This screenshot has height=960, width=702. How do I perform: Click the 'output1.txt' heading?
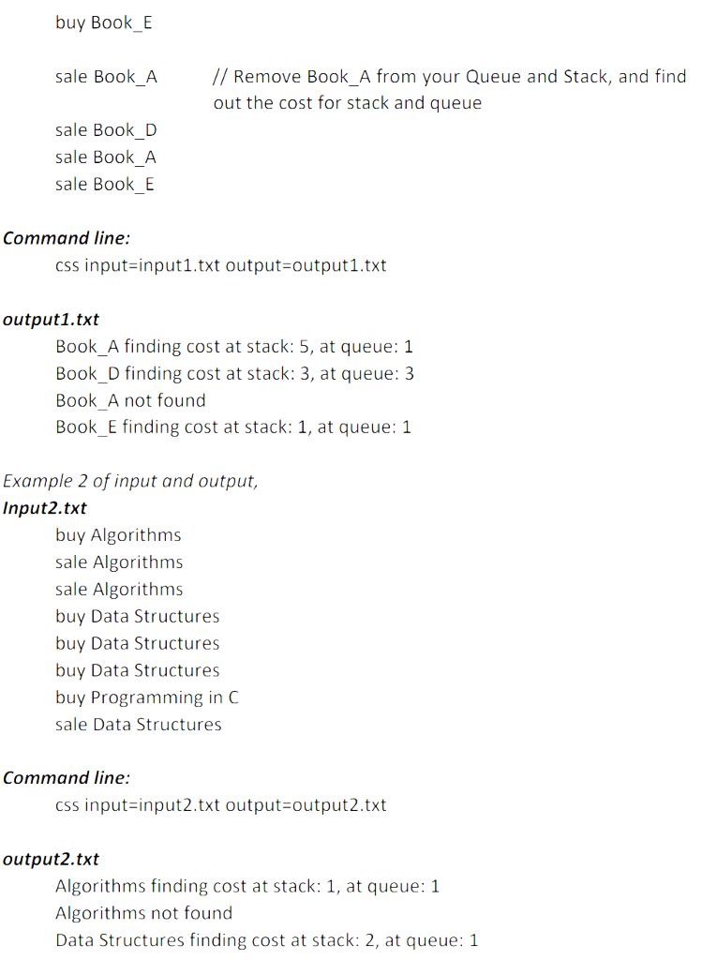point(51,320)
